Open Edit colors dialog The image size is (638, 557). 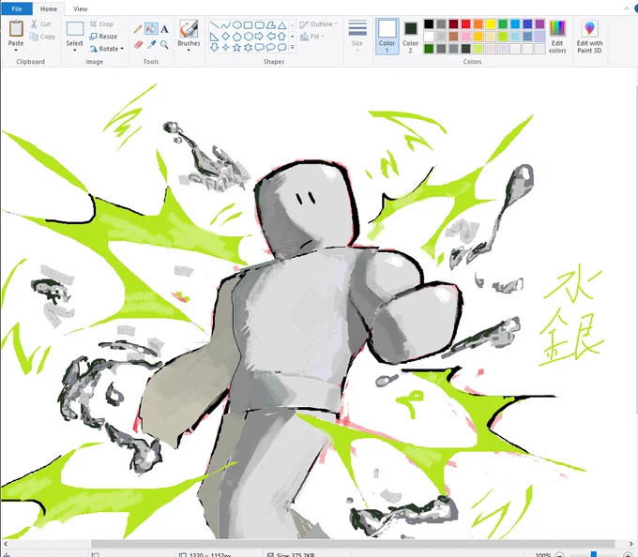coord(557,37)
